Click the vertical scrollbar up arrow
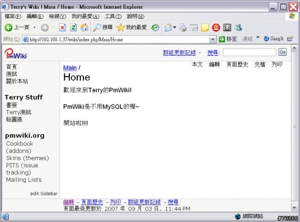Viewport: 300px width, 222px height. click(294, 48)
